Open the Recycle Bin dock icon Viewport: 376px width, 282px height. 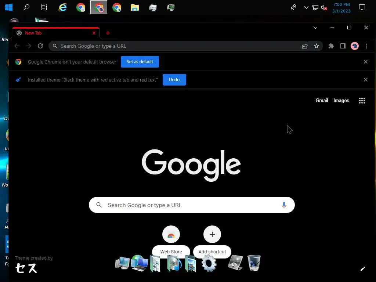[x=254, y=263]
